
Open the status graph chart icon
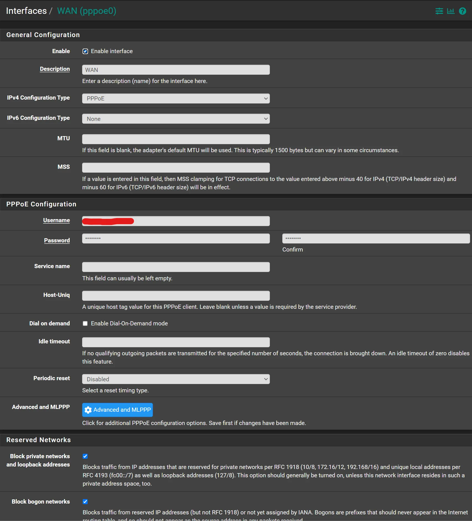[x=451, y=11]
